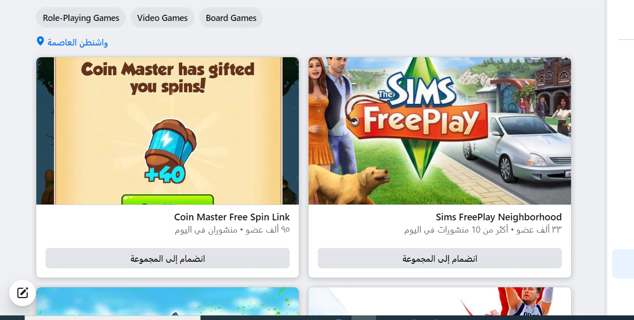Change location via واشنطن العاصمة link
The width and height of the screenshot is (634, 320).
78,42
